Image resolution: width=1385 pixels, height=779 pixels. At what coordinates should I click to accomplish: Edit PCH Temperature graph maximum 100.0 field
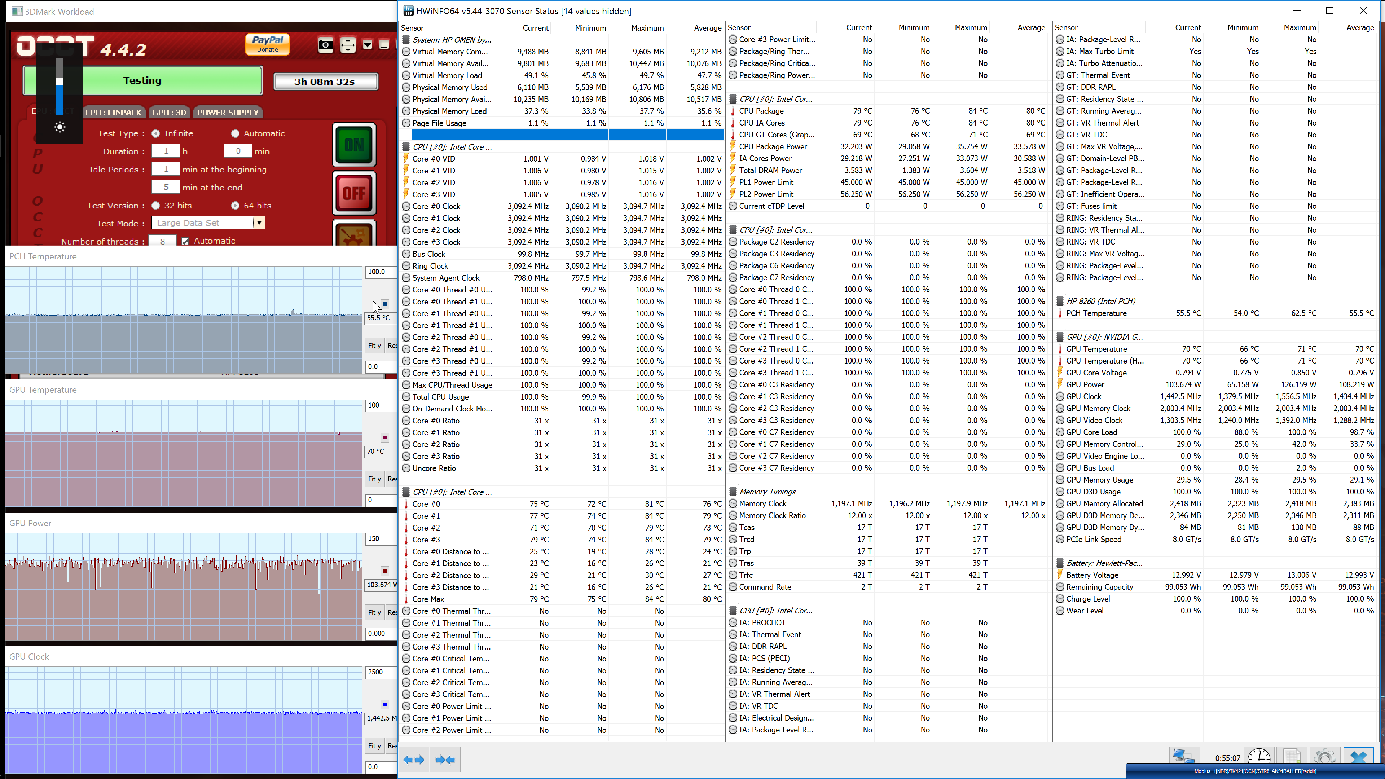(x=381, y=272)
